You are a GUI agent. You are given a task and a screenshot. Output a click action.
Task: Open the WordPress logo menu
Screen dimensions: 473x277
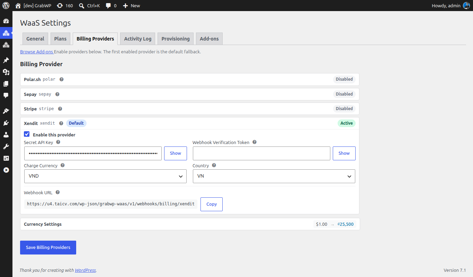tap(6, 6)
